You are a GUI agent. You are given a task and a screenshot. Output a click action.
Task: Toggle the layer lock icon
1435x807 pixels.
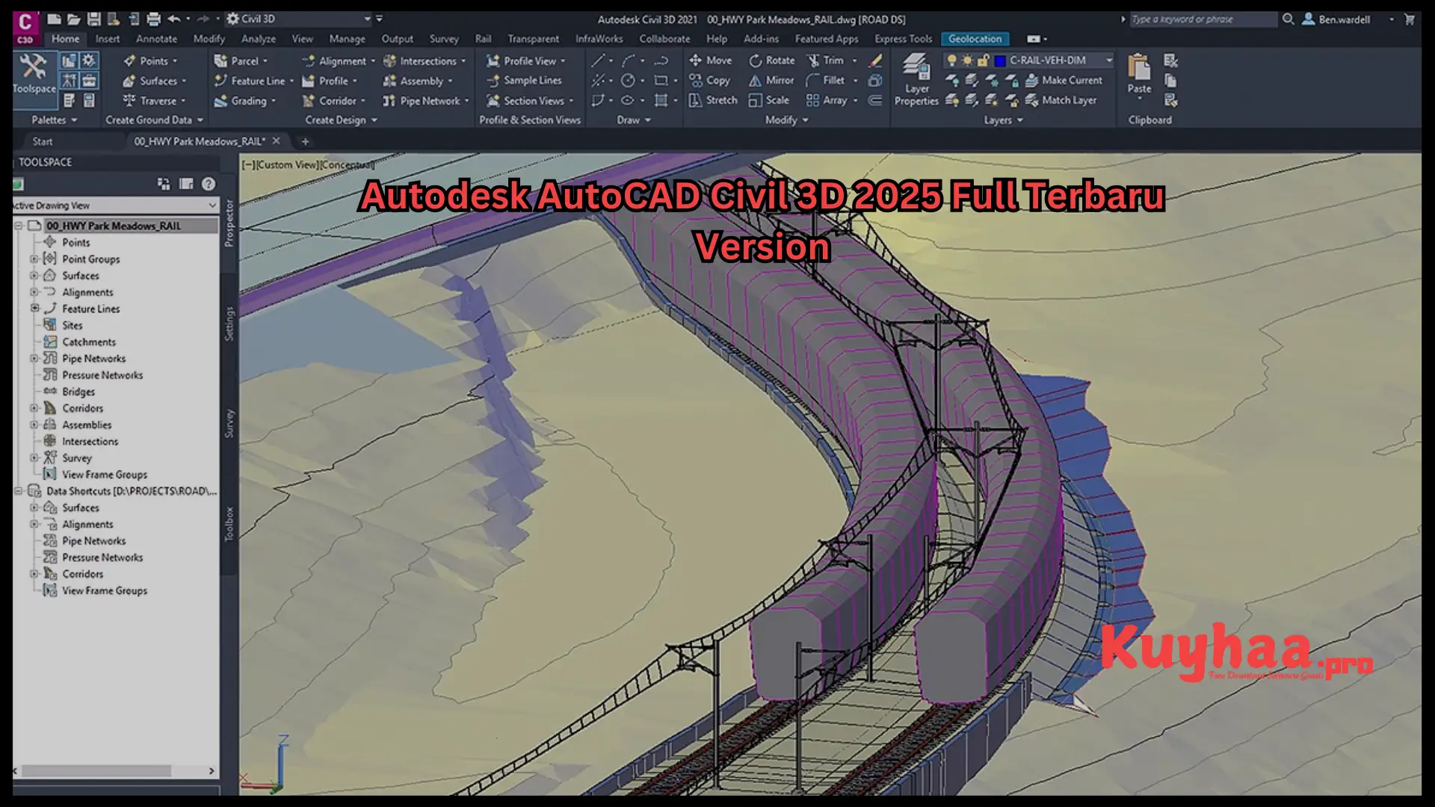click(983, 61)
